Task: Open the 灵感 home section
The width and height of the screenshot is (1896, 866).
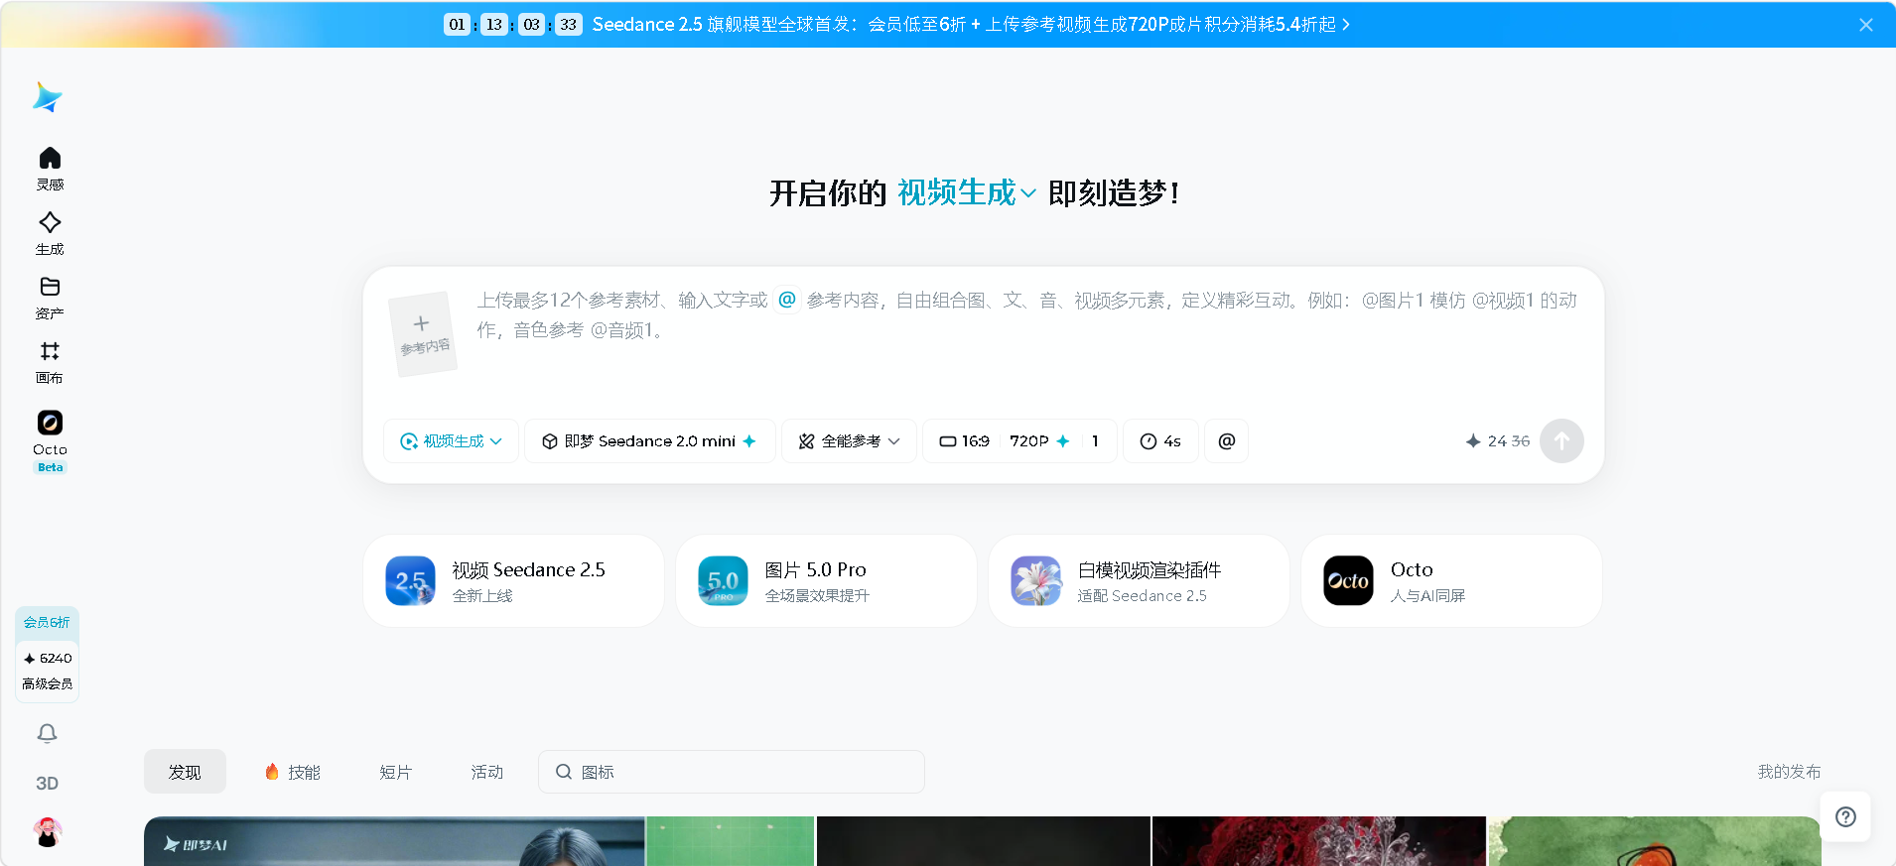Action: [x=50, y=169]
